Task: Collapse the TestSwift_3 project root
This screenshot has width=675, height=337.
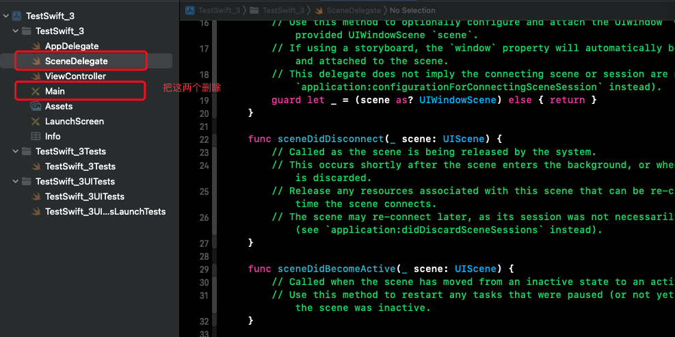Action: click(x=6, y=16)
